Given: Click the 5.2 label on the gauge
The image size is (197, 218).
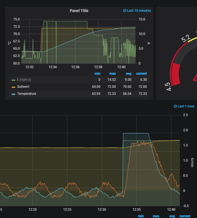Looking at the screenshot, I should coord(186,39).
